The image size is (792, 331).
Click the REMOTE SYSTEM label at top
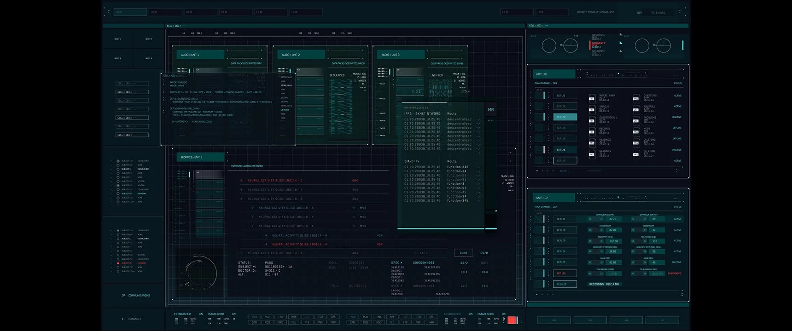(595, 12)
